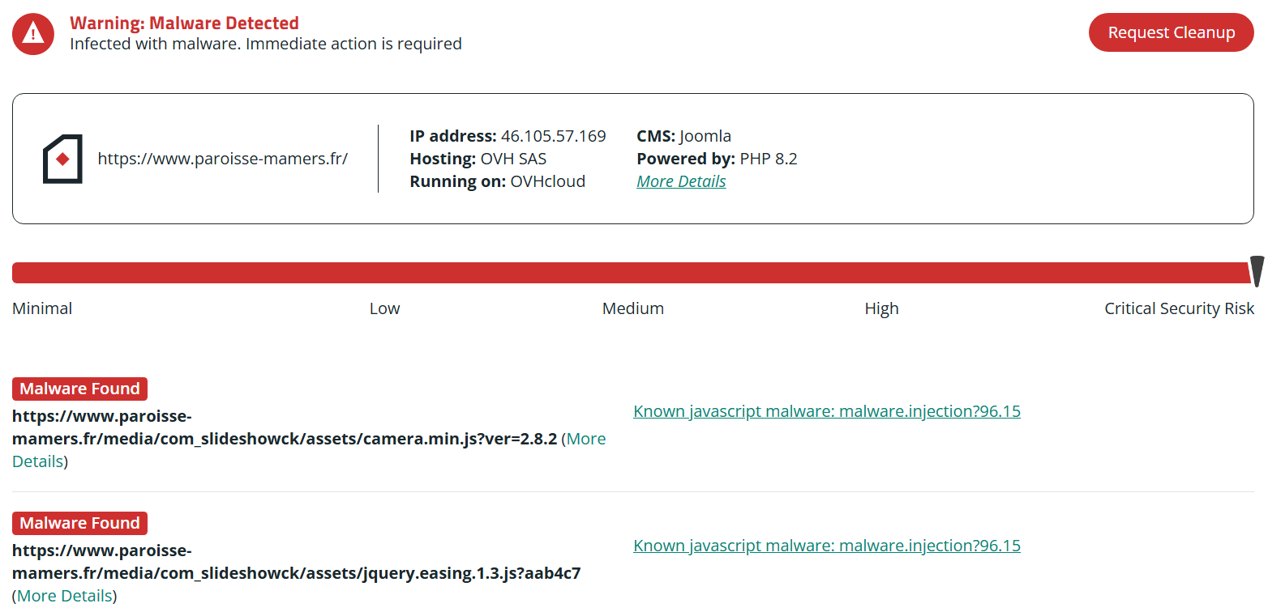Expand More Details for the jquery.easing.1.3.js entry
The image size is (1268, 612).
[x=65, y=596]
